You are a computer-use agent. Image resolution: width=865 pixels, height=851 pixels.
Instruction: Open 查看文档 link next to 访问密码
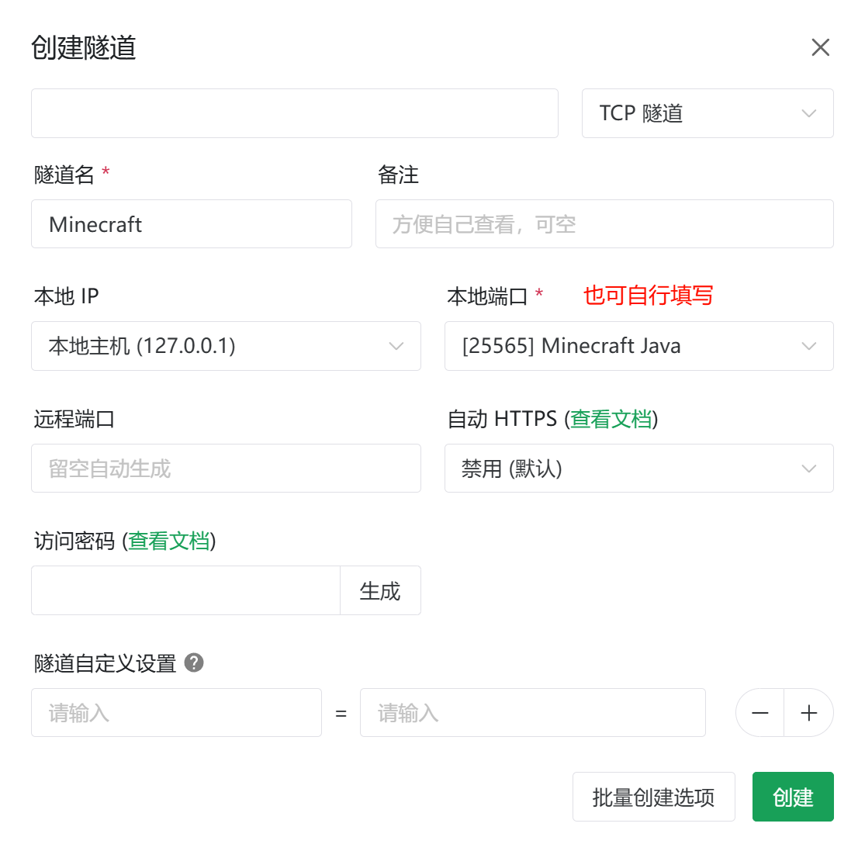pos(169,541)
